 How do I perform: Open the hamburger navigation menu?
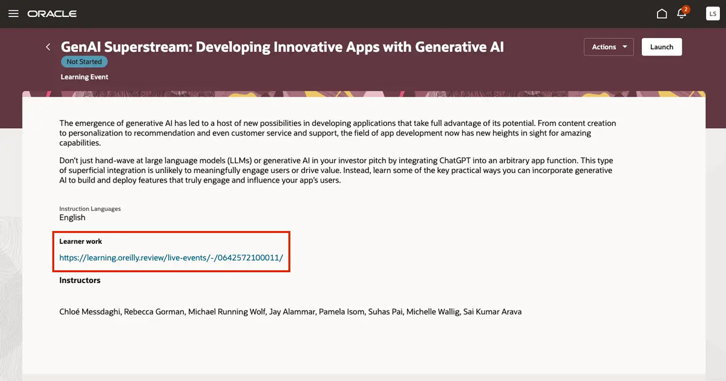pyautogui.click(x=13, y=13)
